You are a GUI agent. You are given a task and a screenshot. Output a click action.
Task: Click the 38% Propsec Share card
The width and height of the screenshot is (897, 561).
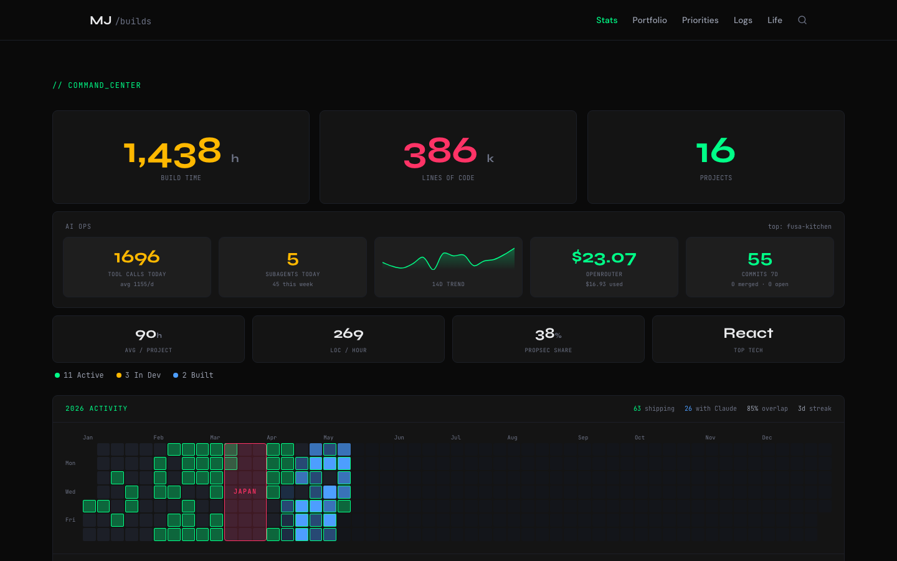548,339
